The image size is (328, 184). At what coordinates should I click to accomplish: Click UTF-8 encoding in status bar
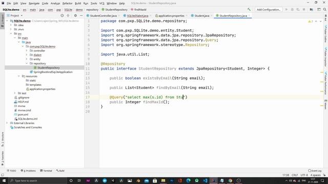(x=304, y=175)
